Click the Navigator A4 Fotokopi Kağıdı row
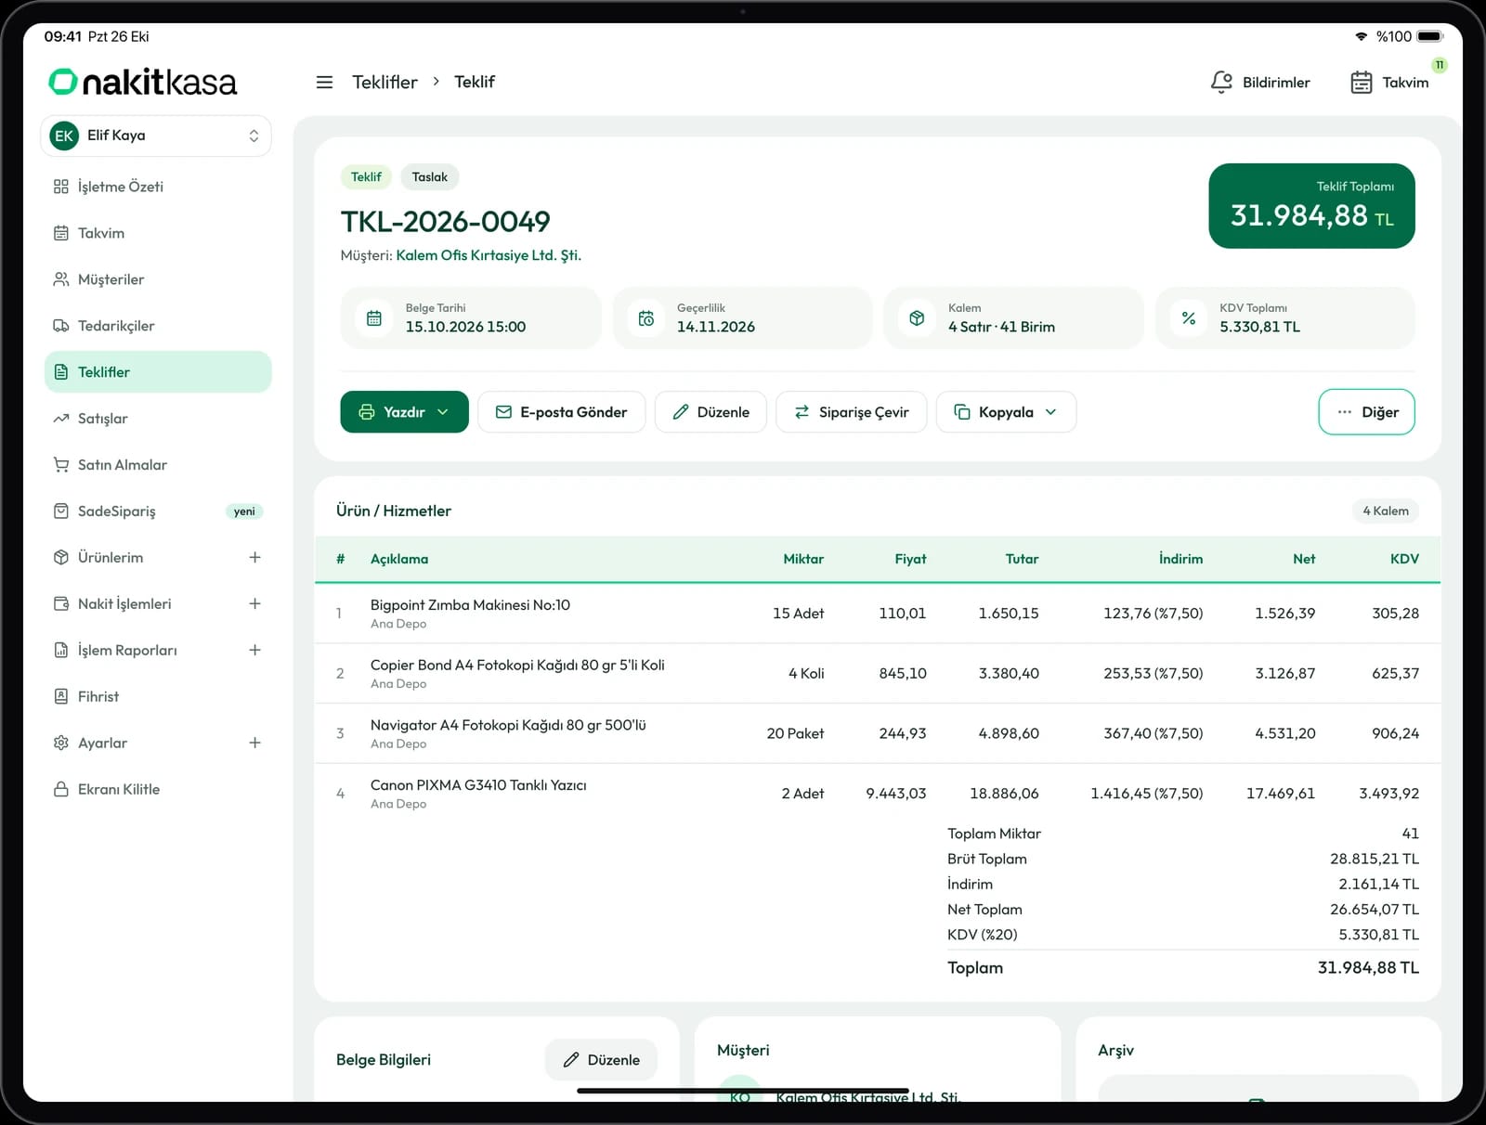This screenshot has width=1486, height=1125. 878,733
